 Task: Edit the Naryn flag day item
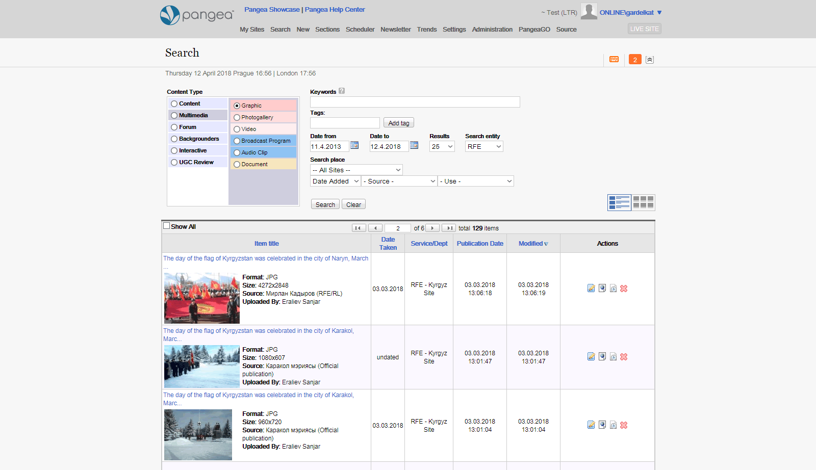tap(591, 289)
